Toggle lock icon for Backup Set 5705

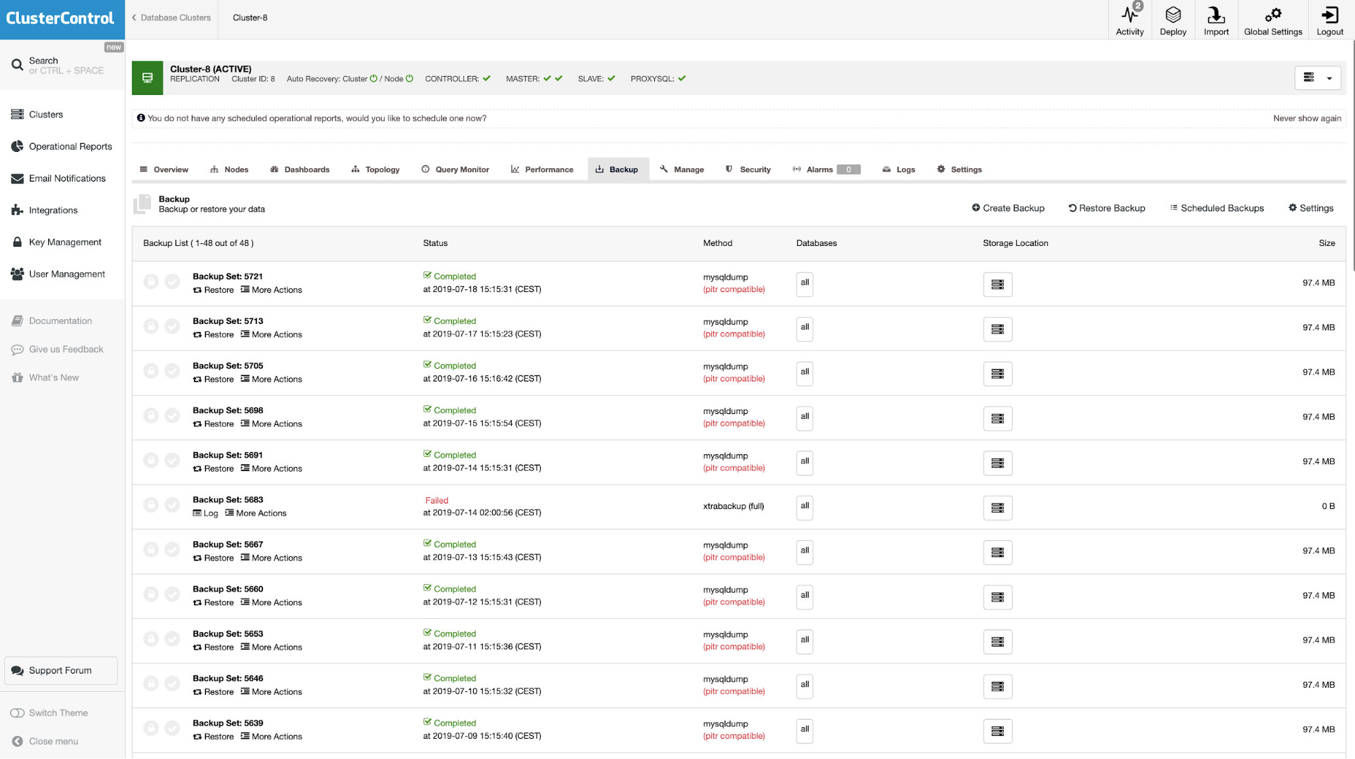(x=151, y=371)
